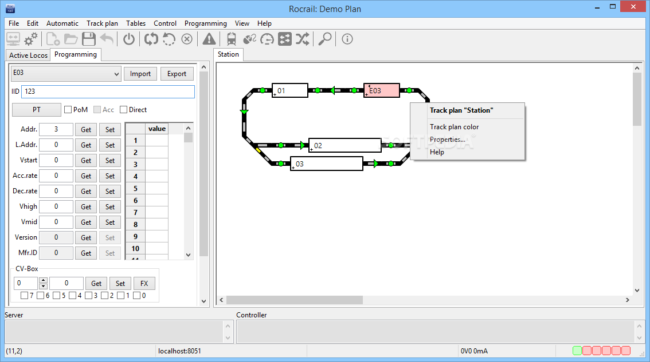Click the track plan horizontal scrollbar thumb
This screenshot has width=650, height=362.
(294, 300)
